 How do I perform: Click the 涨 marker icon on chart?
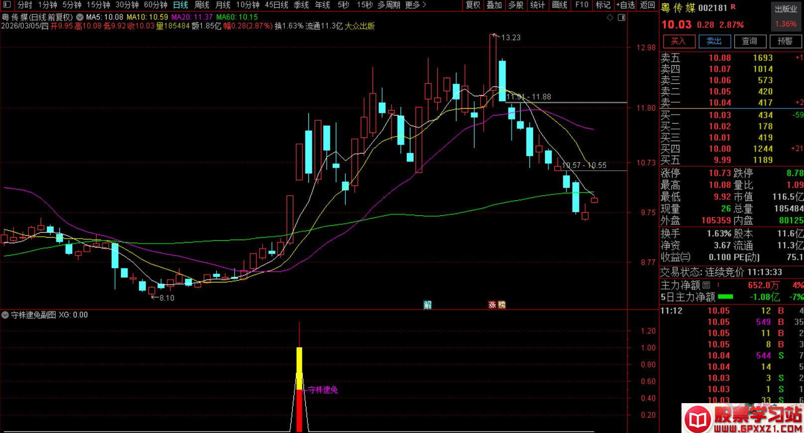(x=492, y=305)
